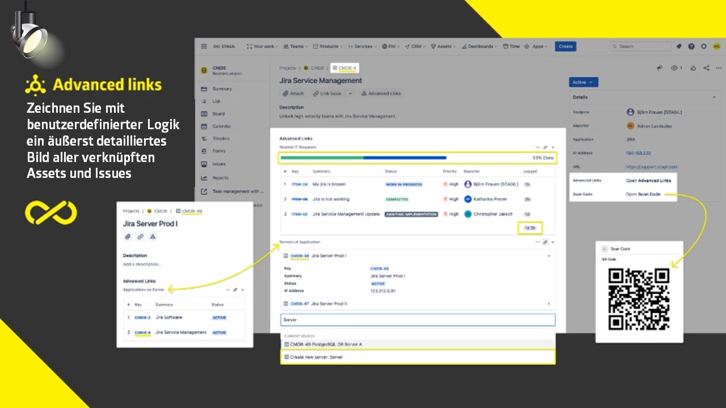Image resolution: width=726 pixels, height=408 pixels.
Task: Expand the CMDB-47 Jira Server Prod II row
Action: click(x=548, y=304)
